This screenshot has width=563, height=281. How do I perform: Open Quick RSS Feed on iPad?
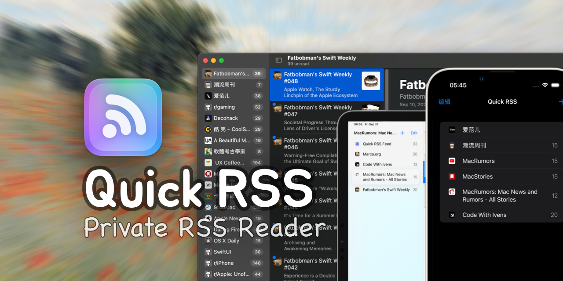[x=386, y=144]
